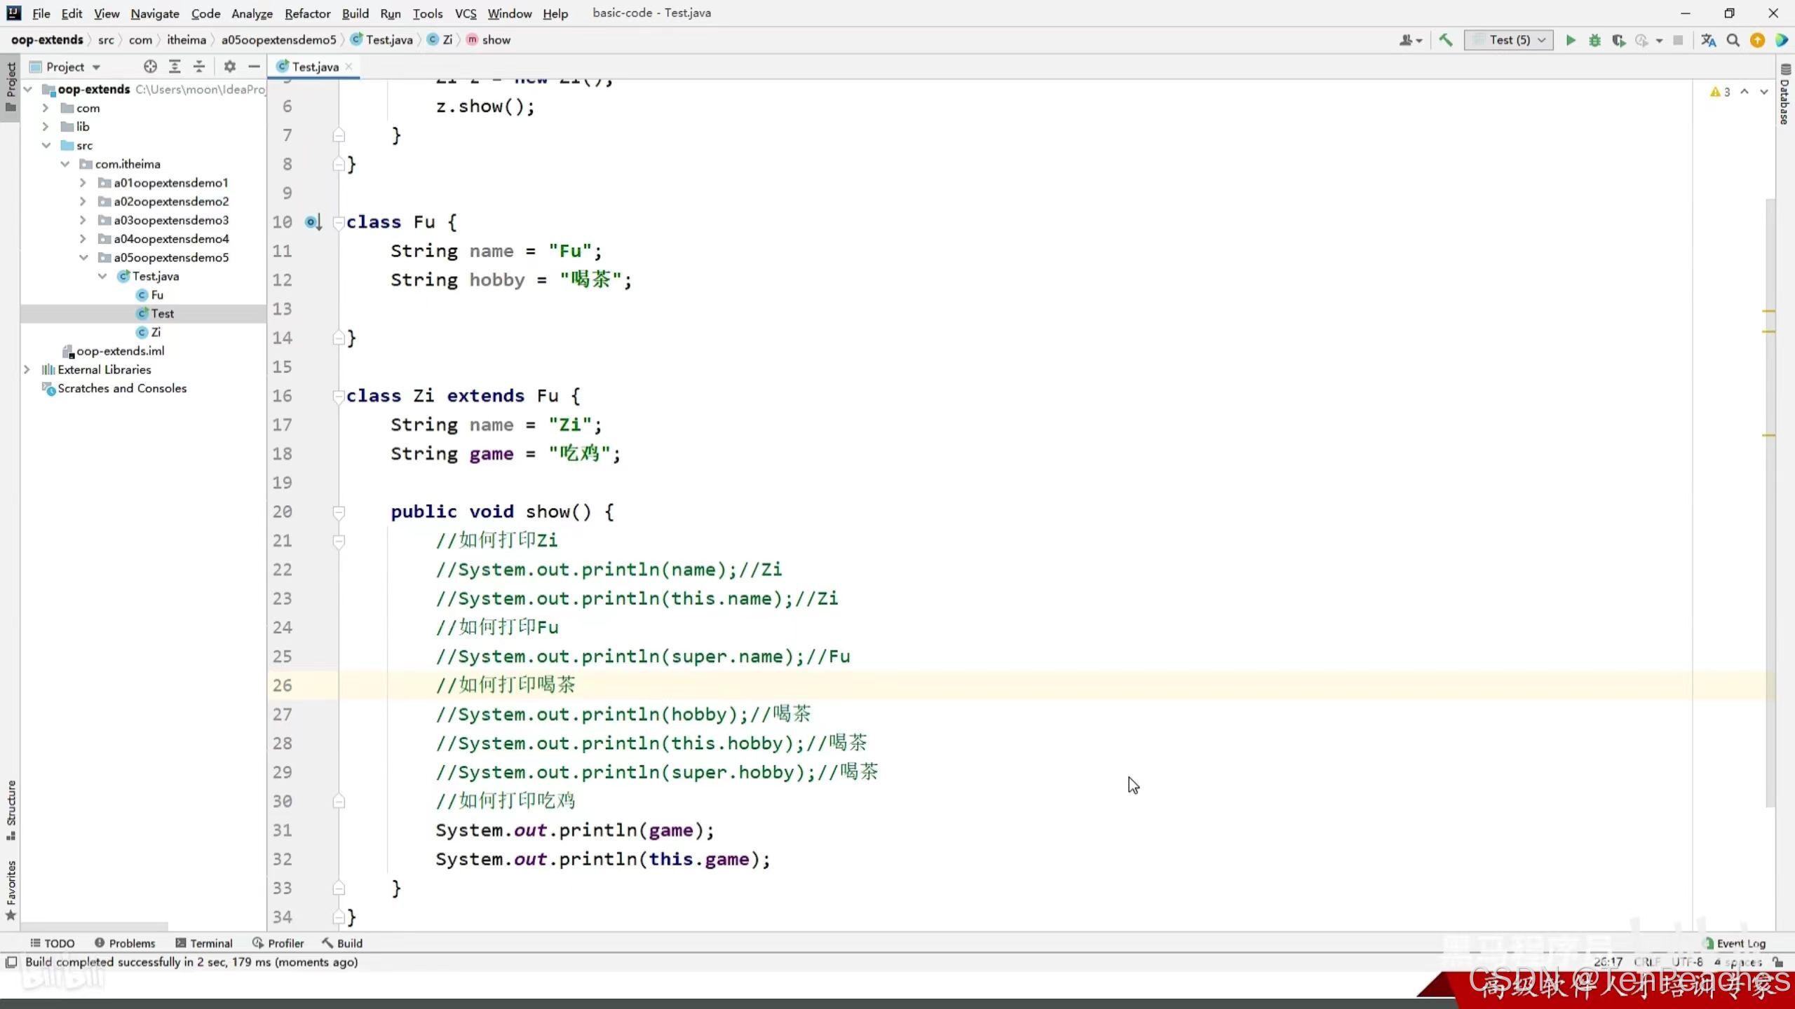Viewport: 1795px width, 1009px height.
Task: Click the locate file target icon
Action: 150,67
